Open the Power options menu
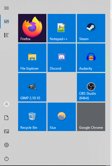112x166 pixels. point(7,159)
